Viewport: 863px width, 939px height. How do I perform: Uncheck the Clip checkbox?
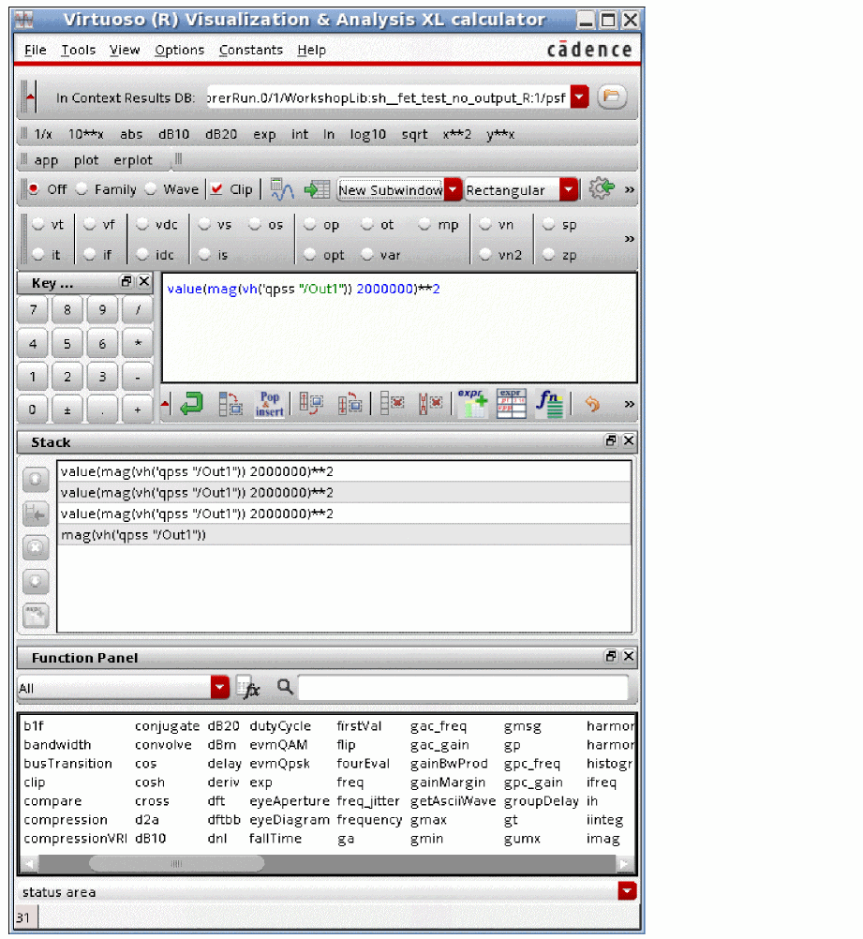click(x=217, y=189)
